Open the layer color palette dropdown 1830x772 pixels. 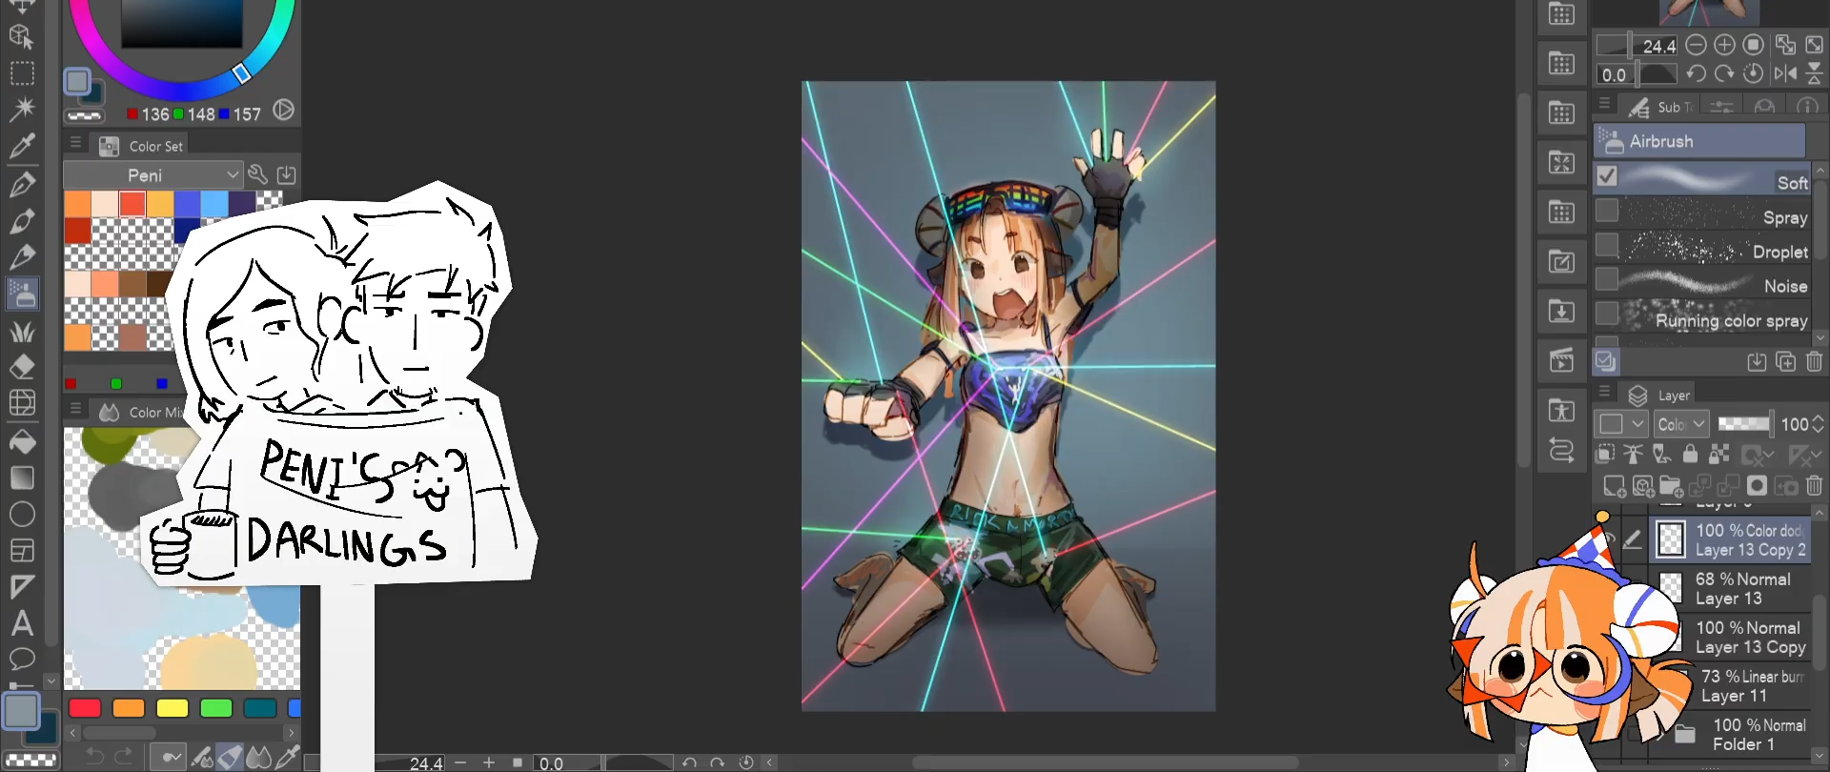click(x=1622, y=424)
